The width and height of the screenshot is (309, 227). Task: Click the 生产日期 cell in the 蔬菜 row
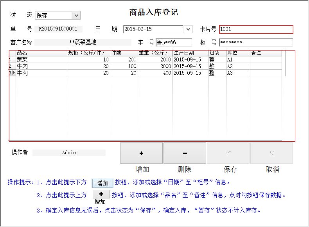pyautogui.click(x=190, y=59)
